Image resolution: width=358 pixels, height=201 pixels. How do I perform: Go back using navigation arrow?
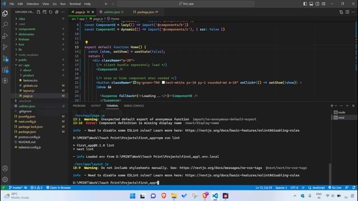coord(106,4)
